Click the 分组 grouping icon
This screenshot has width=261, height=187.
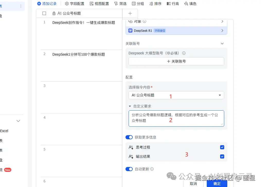[x=134, y=4]
